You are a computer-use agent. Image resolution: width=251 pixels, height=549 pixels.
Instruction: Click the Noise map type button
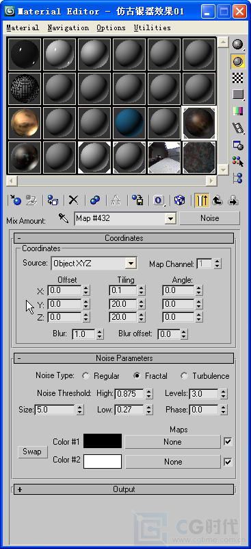(x=210, y=218)
